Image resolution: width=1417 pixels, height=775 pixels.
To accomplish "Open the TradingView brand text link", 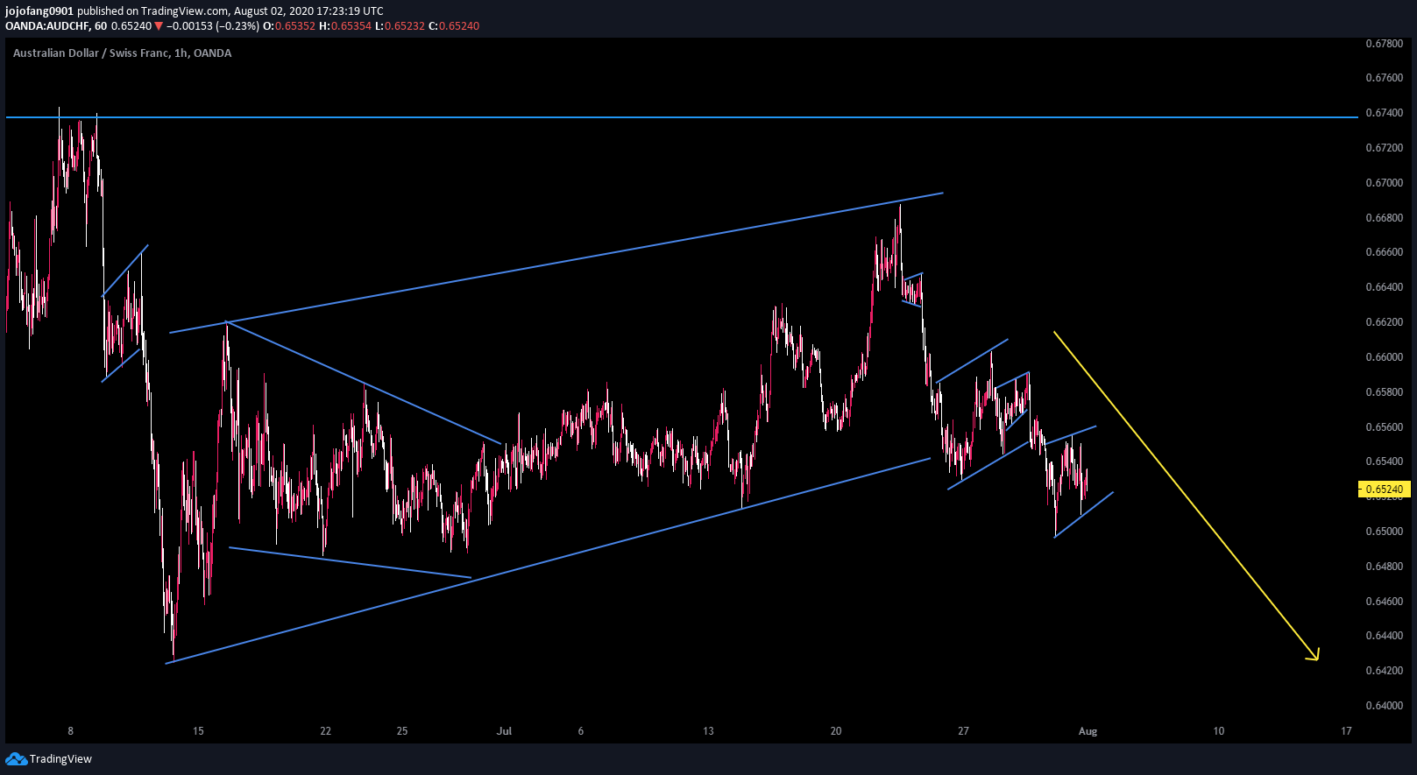I will point(60,759).
